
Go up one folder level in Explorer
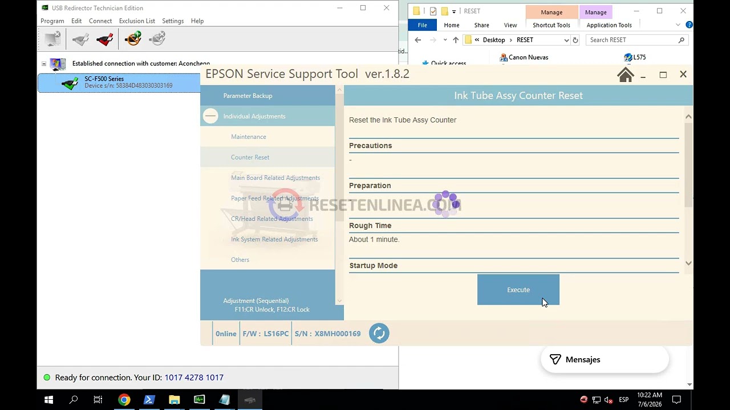tap(456, 40)
